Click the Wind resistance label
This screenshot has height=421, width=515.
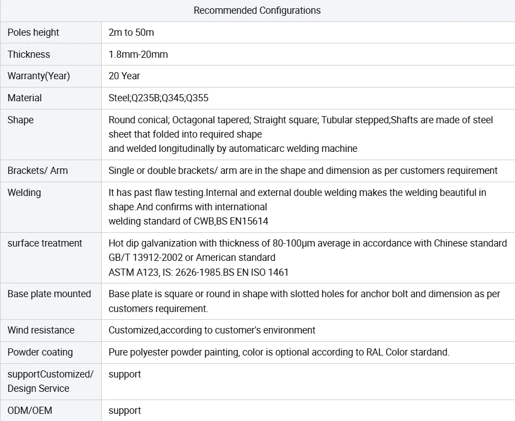tap(41, 330)
